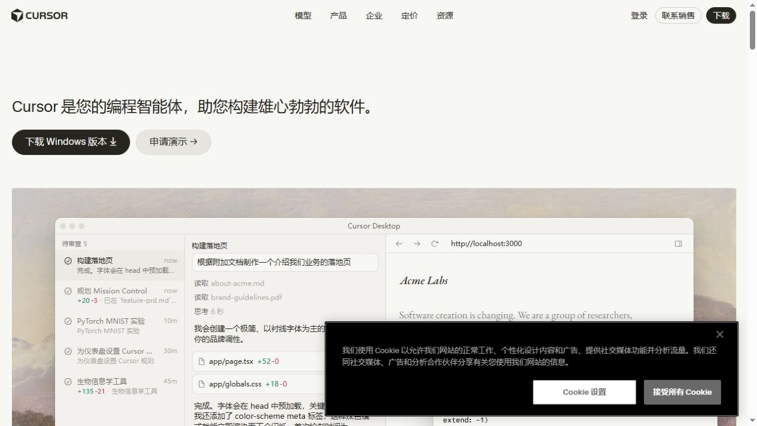This screenshot has height=426, width=757.
Task: Click the http://localhost:3000 address field
Action: (x=486, y=244)
